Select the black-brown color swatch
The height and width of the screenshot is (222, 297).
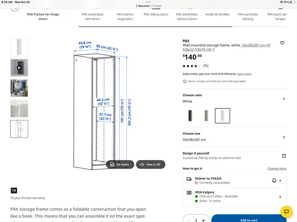189,115
